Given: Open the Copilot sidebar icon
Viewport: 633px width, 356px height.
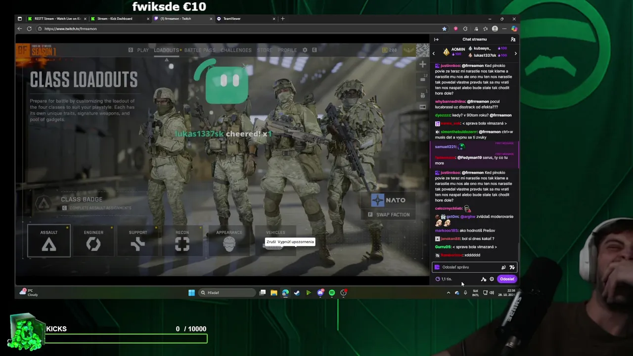Looking at the screenshot, I should click(514, 29).
